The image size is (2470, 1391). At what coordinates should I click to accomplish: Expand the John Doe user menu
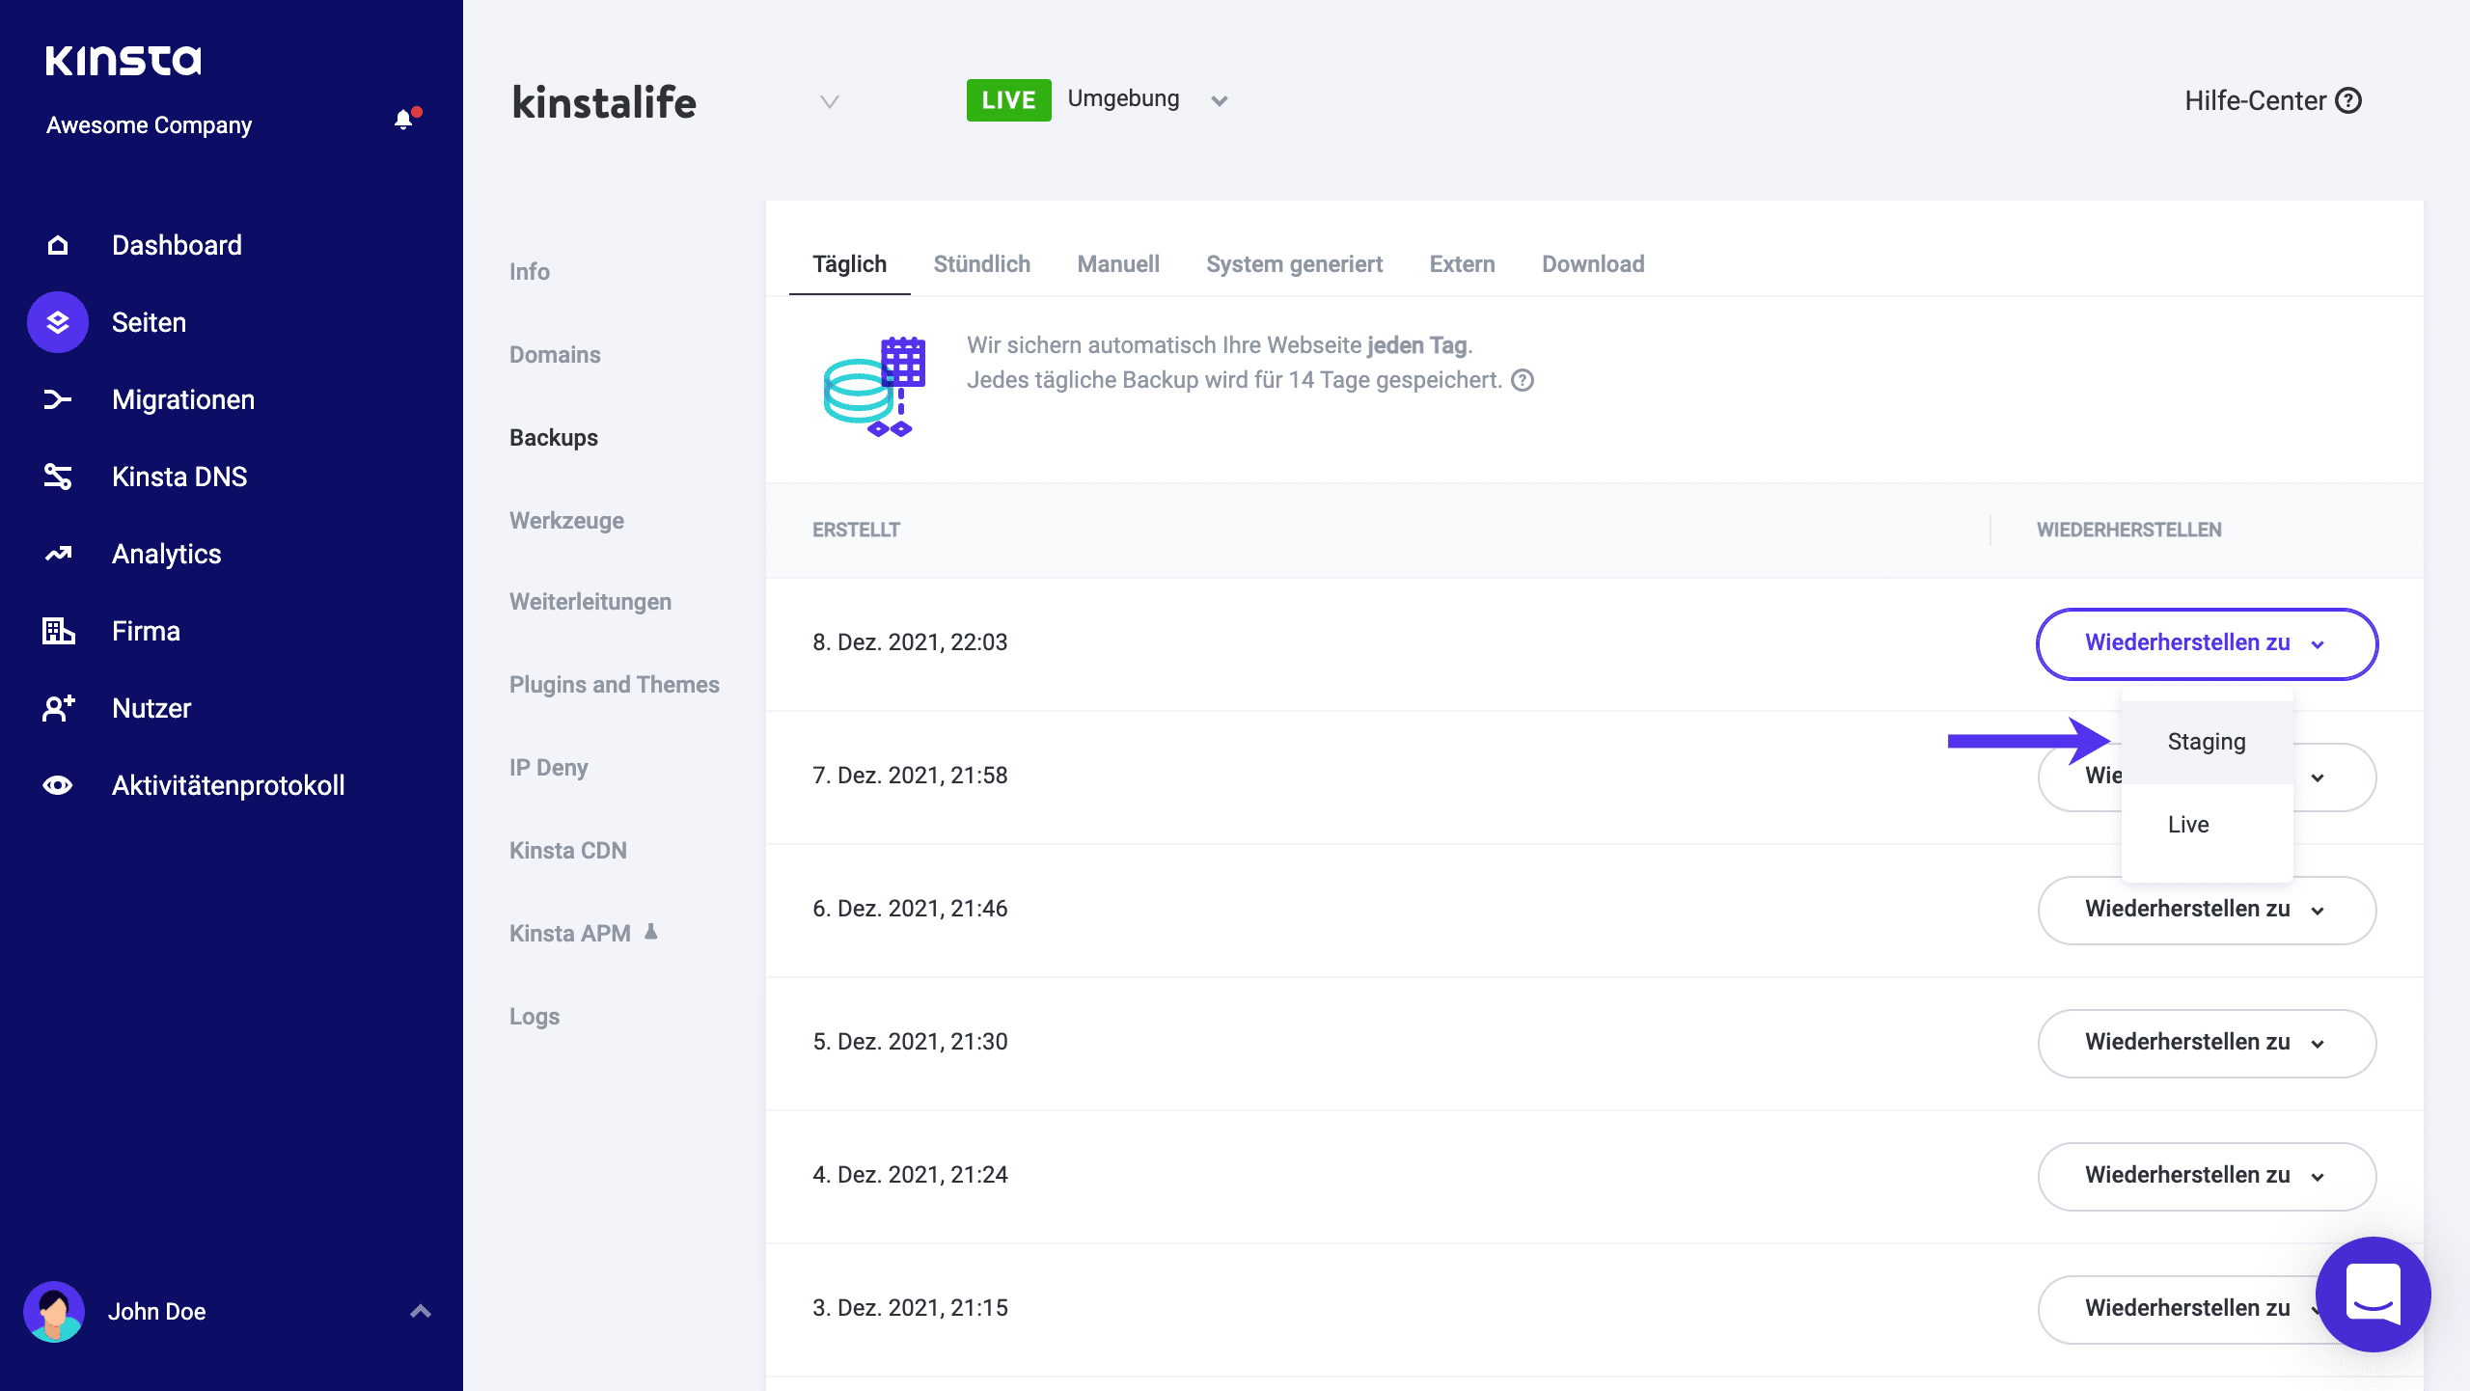tap(420, 1311)
